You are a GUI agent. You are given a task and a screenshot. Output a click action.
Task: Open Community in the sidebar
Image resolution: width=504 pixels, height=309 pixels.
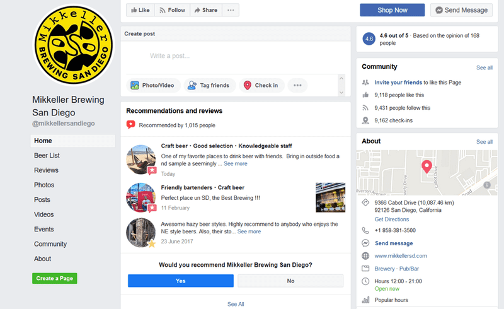(x=50, y=244)
